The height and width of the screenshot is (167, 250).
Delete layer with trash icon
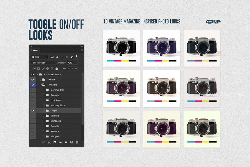point(77,142)
